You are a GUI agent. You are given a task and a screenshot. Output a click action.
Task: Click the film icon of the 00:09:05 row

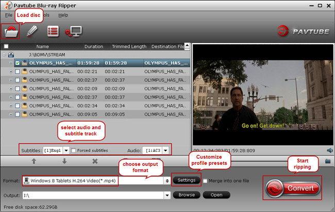(x=25, y=114)
